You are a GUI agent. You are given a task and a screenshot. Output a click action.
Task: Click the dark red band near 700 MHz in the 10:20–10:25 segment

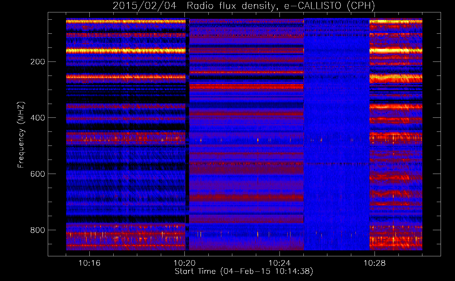[246, 198]
